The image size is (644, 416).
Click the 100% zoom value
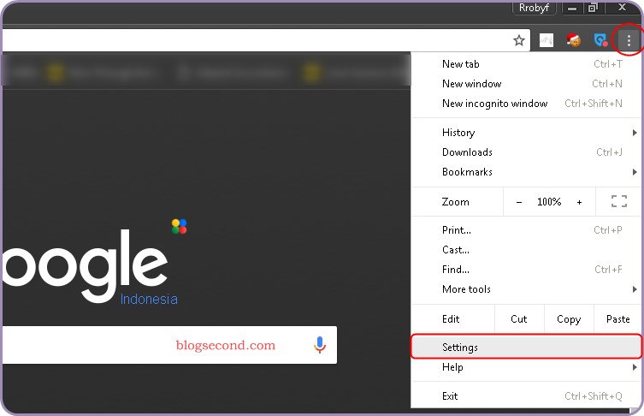pyautogui.click(x=549, y=202)
